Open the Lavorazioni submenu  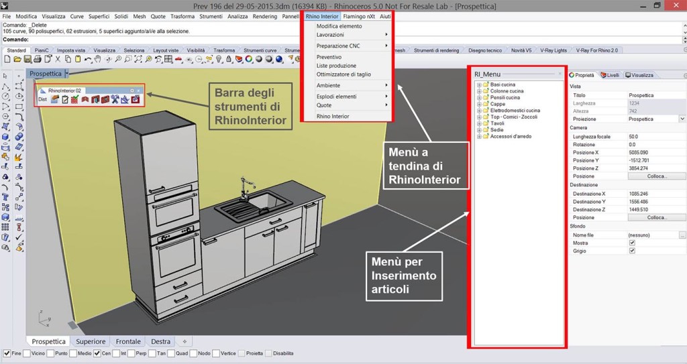(x=352, y=35)
